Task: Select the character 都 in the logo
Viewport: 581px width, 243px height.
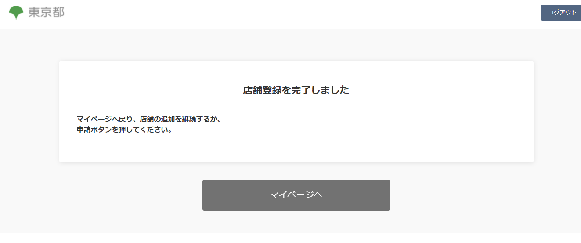Action: point(59,12)
